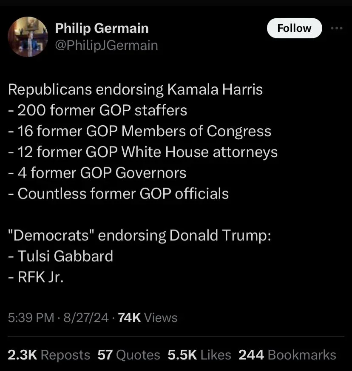This screenshot has width=352, height=371.
Task: Click the '200 former GOP staffers' line
Action: coord(98,110)
